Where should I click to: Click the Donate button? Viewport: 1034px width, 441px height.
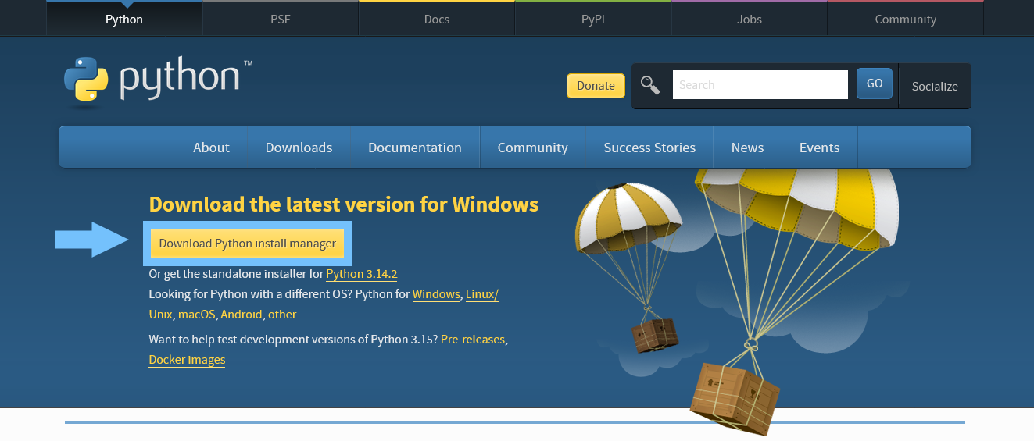click(x=596, y=85)
